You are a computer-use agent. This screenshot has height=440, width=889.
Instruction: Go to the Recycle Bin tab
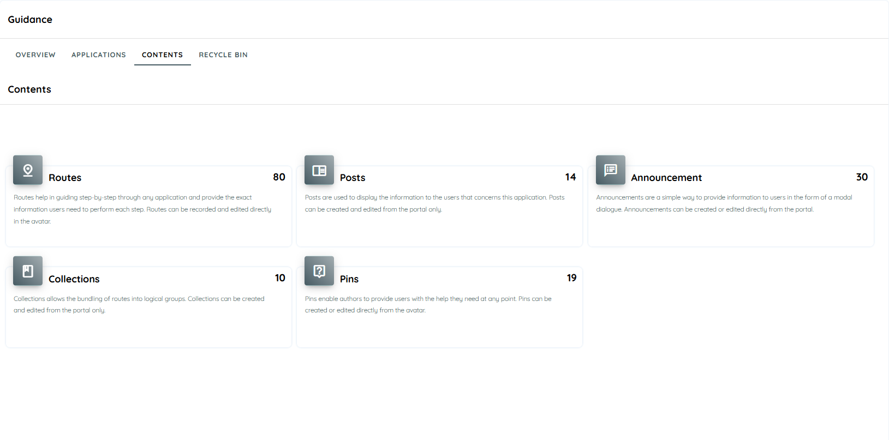(223, 55)
